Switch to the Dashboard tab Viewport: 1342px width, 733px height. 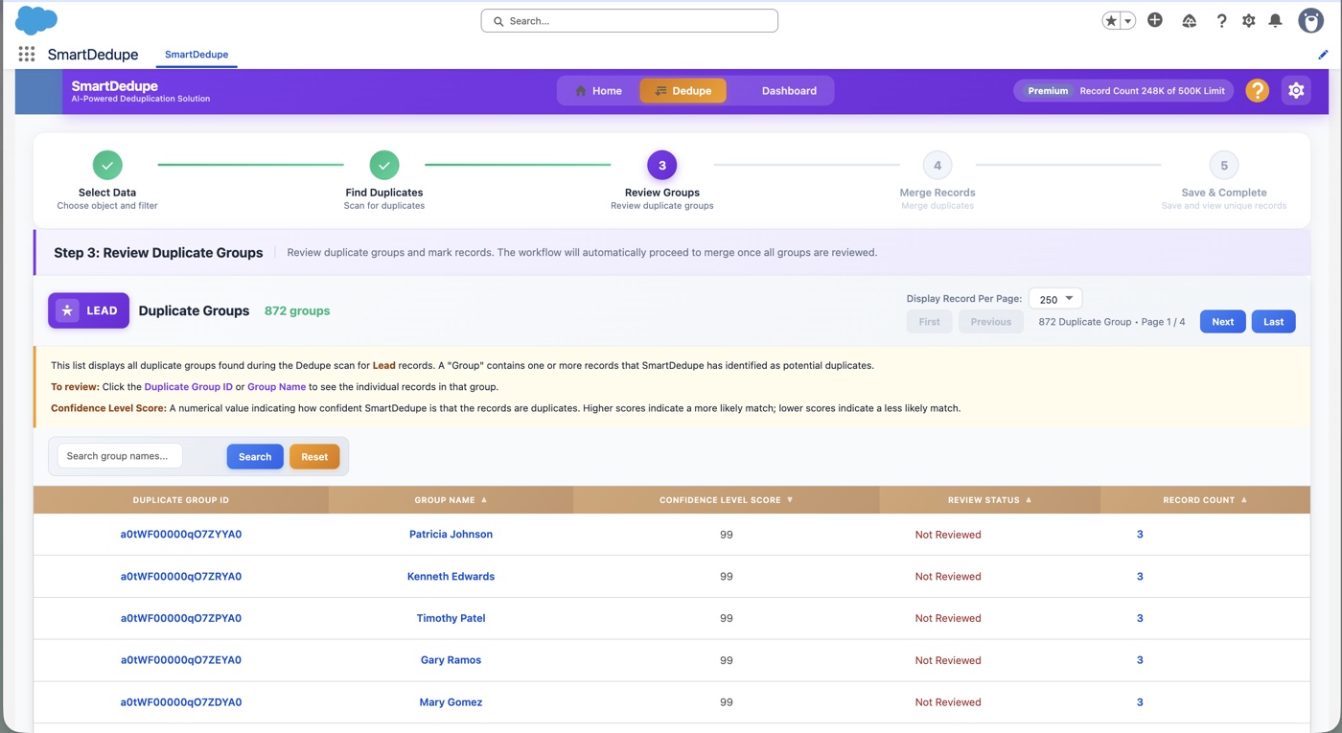click(x=788, y=91)
